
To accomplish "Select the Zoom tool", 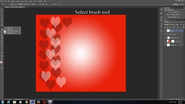I will (2, 58).
